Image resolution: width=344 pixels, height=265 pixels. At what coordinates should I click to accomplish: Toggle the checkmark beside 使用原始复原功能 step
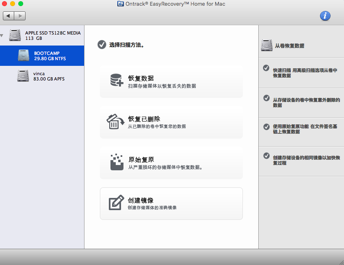coord(266,127)
